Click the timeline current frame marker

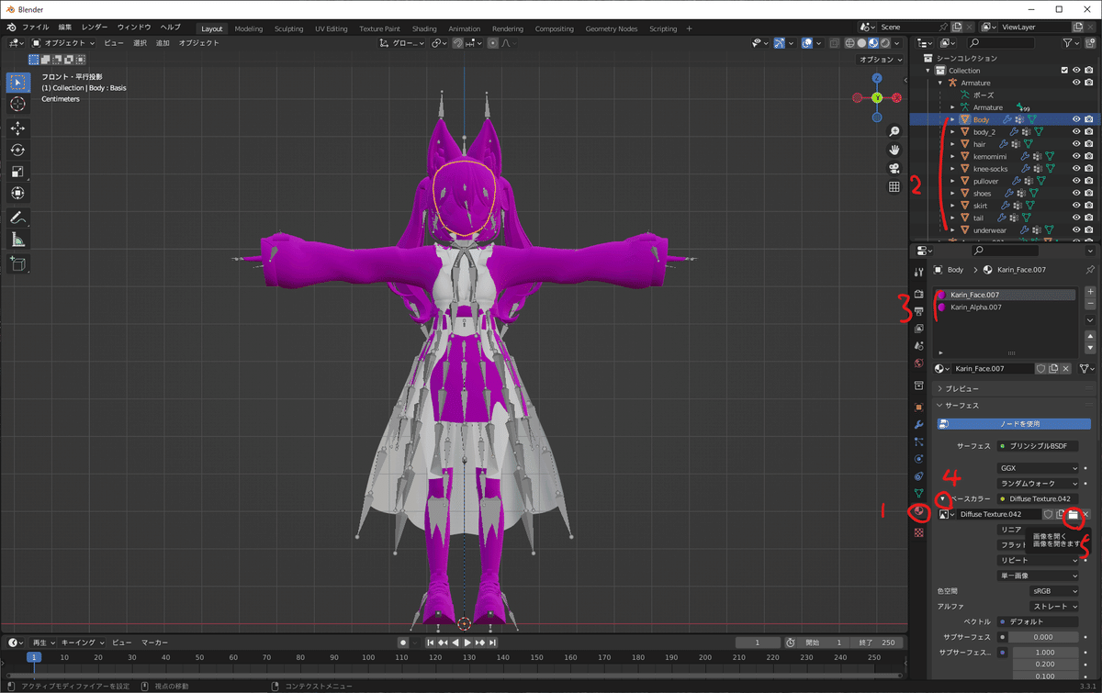click(x=34, y=657)
